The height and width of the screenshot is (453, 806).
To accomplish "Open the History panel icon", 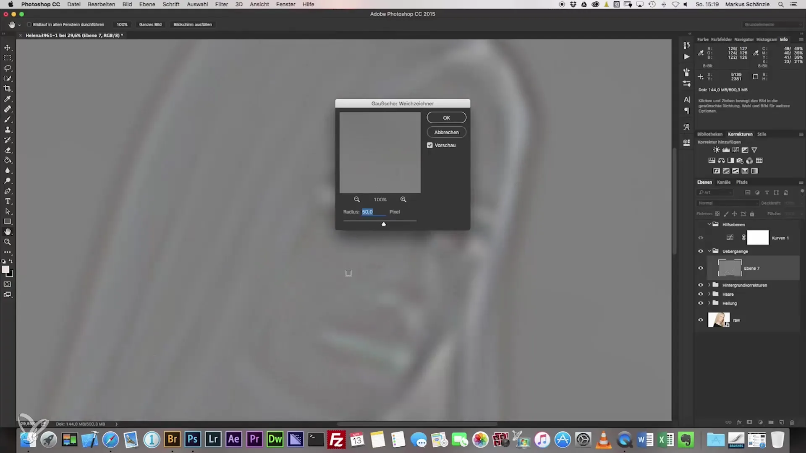I will pyautogui.click(x=686, y=45).
